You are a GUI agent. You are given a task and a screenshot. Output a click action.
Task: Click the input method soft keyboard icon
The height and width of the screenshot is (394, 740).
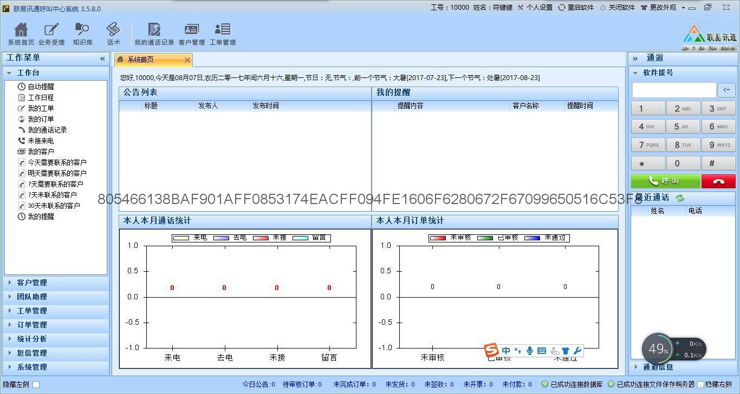[541, 351]
